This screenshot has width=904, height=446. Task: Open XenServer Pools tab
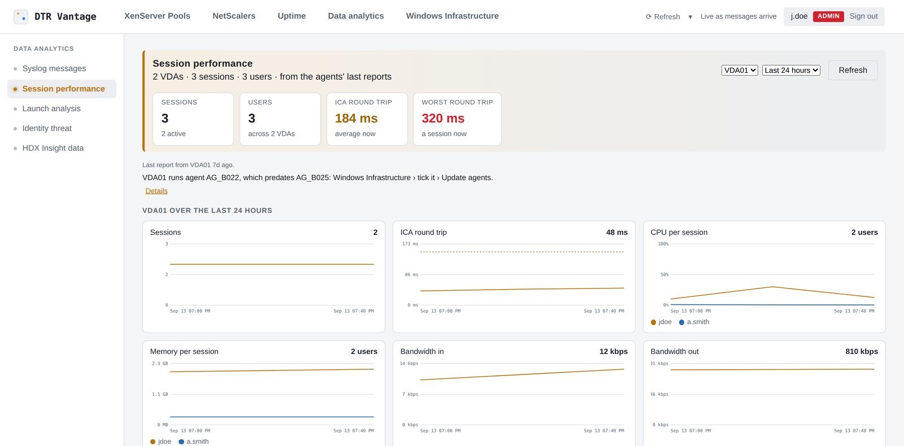(x=157, y=16)
